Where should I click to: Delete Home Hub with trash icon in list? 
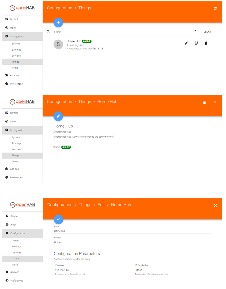point(206,43)
